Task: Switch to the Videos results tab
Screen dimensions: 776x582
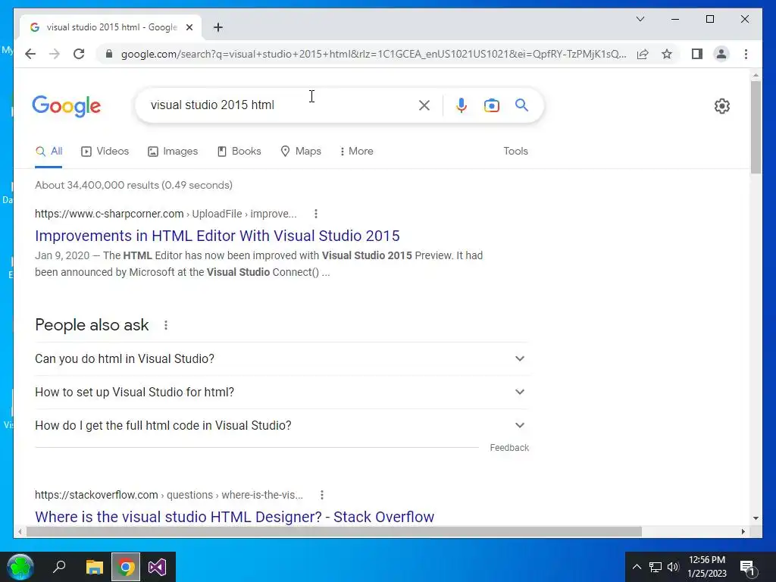Action: [x=105, y=152]
